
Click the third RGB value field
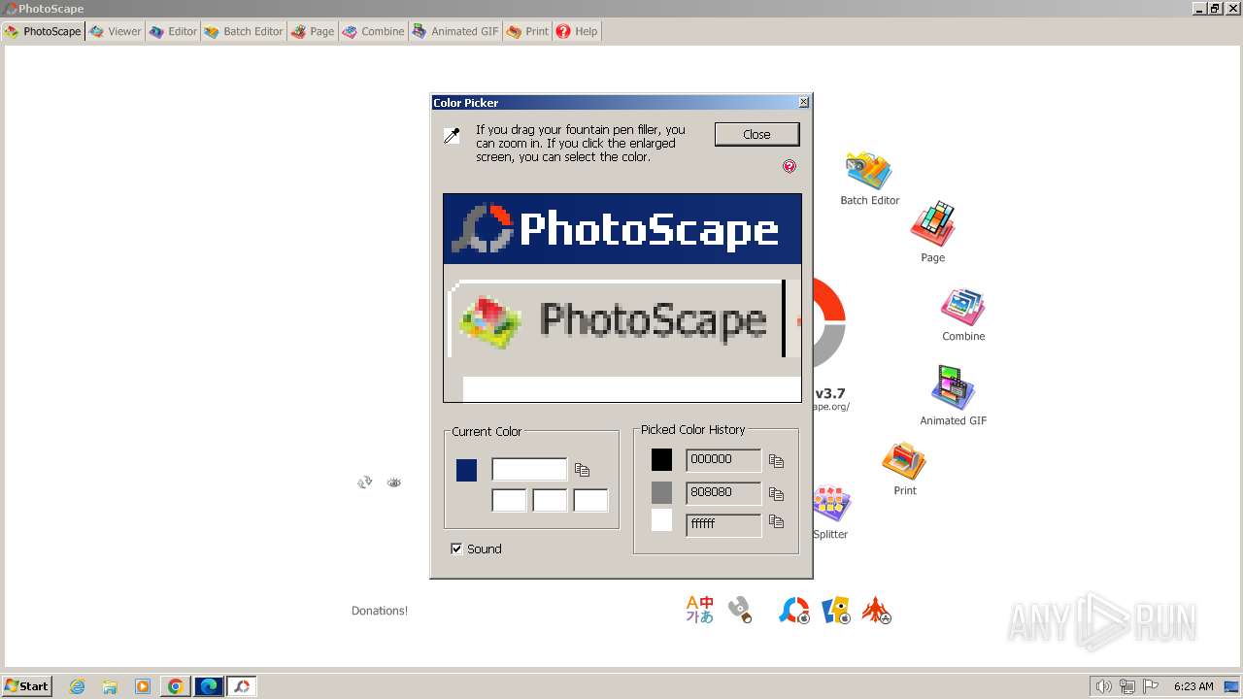[x=590, y=501]
